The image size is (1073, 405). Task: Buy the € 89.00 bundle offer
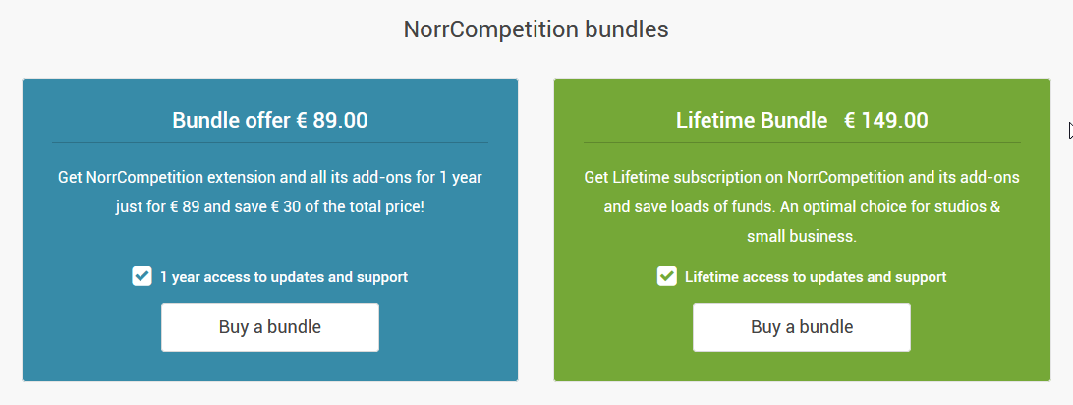(x=270, y=327)
